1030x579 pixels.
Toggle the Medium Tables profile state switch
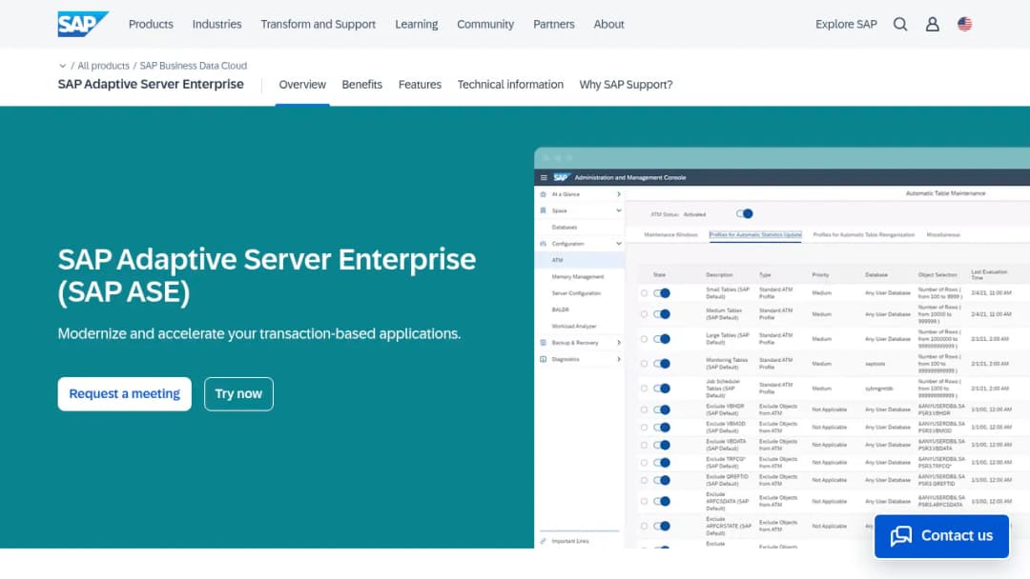pos(662,315)
